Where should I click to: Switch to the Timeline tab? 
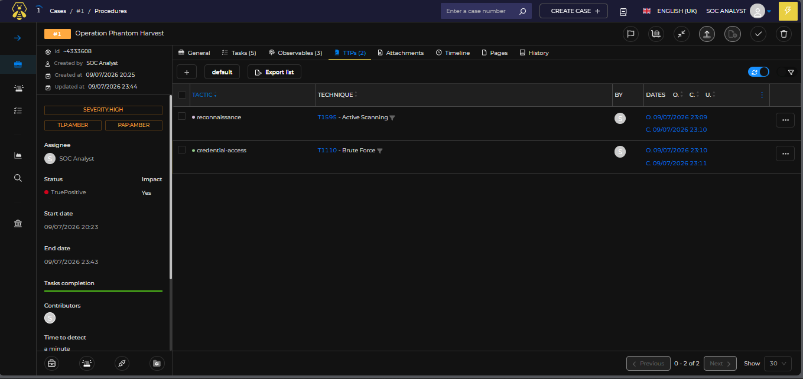click(453, 53)
